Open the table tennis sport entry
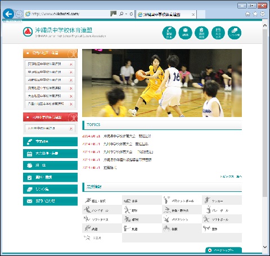270x256 pixels. (142, 219)
